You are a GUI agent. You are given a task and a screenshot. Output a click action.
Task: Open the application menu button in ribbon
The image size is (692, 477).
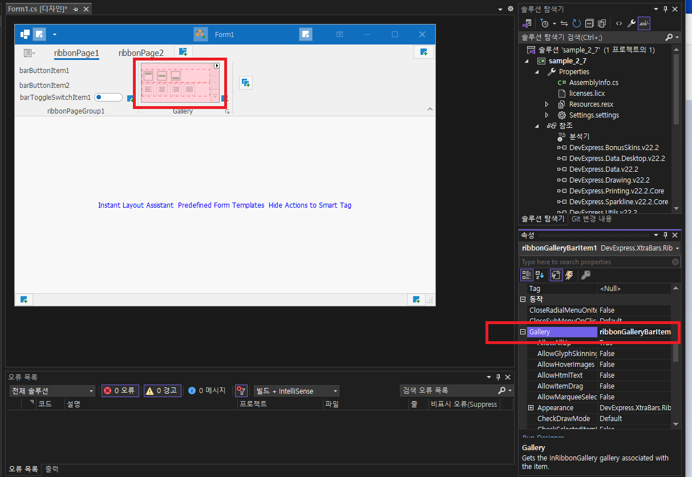[29, 53]
